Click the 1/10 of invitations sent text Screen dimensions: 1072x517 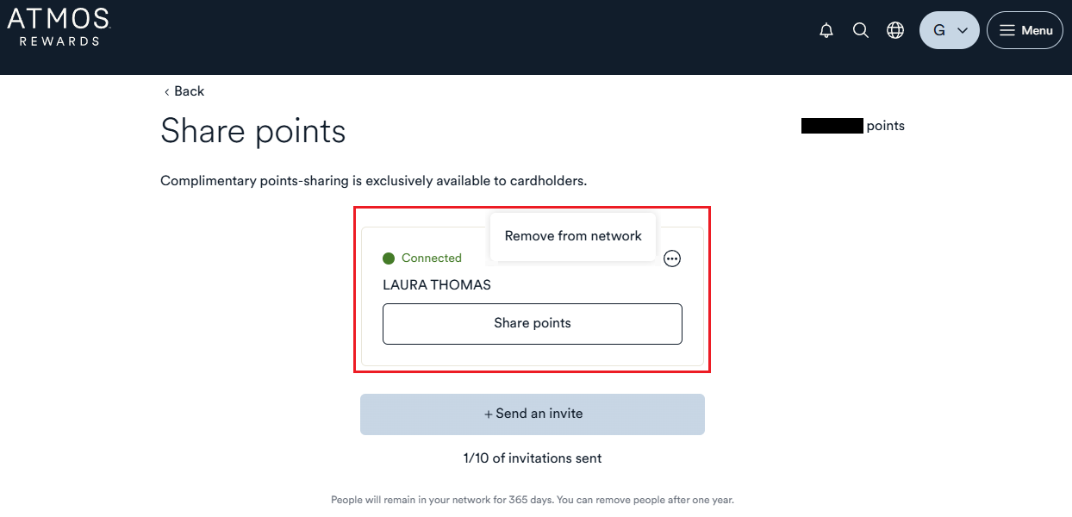[533, 458]
